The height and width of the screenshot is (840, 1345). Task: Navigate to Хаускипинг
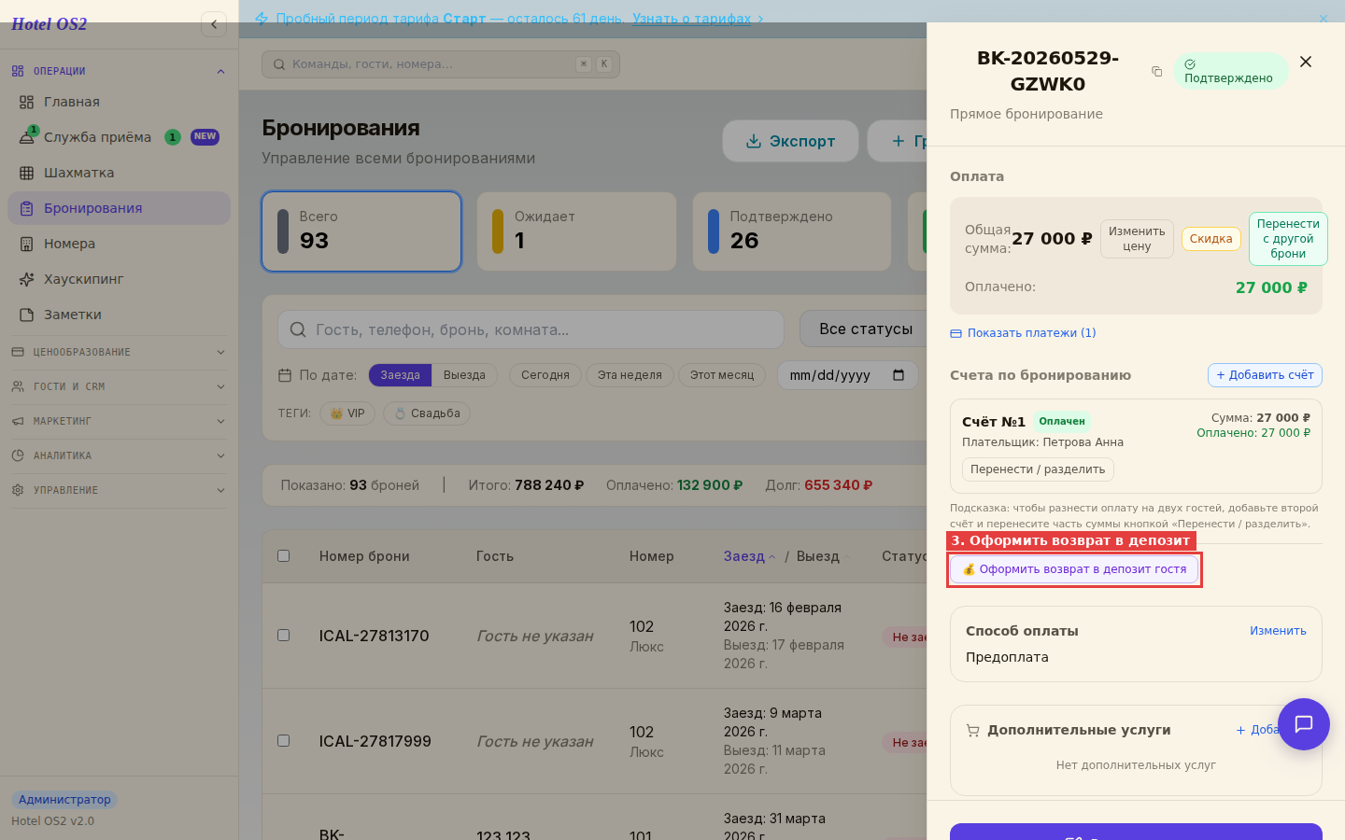click(119, 279)
